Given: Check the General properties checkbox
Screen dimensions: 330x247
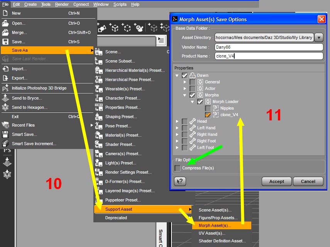Looking at the screenshot, I should tap(192, 82).
